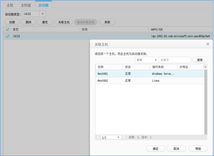Click the 取消关联主机 button
214x156 pixels.
[85, 22]
